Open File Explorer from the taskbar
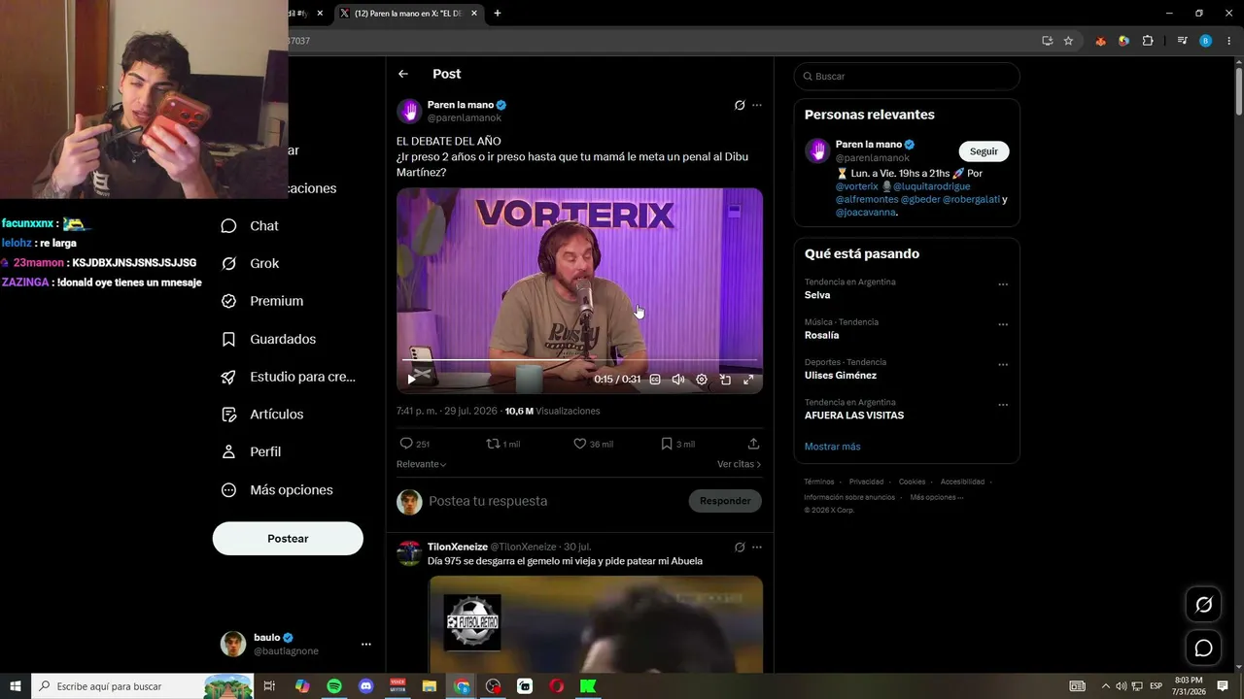Image resolution: width=1244 pixels, height=699 pixels. [x=429, y=686]
